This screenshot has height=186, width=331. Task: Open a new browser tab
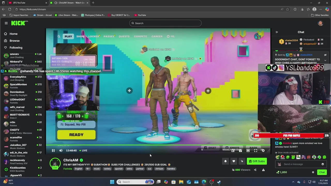[93, 3]
